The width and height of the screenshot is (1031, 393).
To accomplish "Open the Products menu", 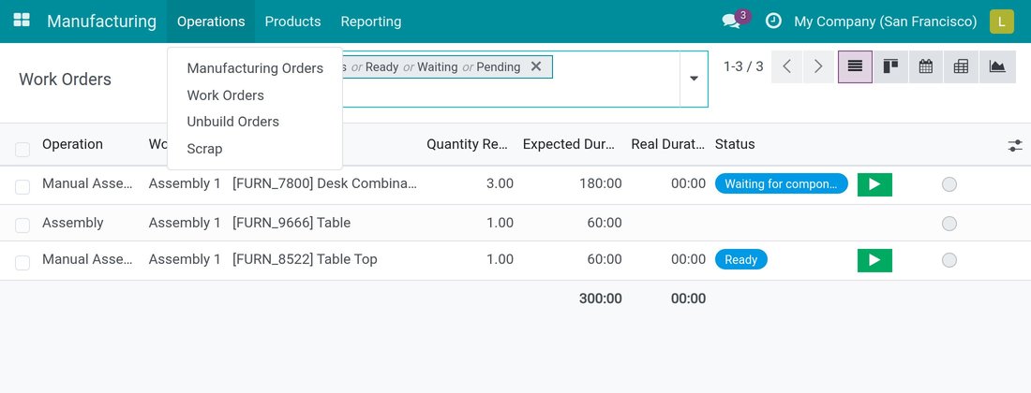I will pyautogui.click(x=292, y=21).
